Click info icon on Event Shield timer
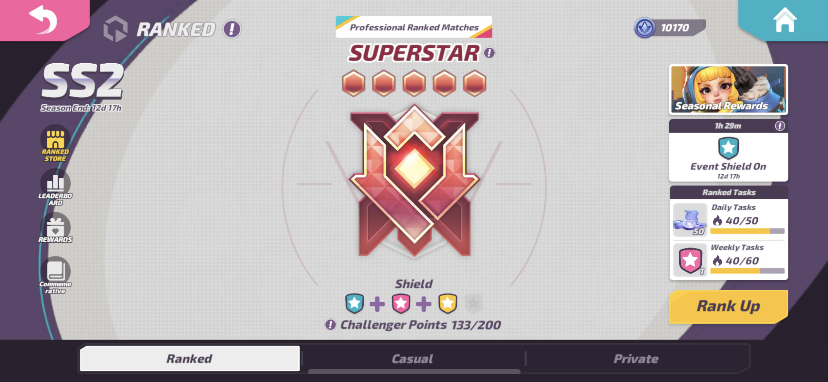The image size is (828, 382). point(780,126)
